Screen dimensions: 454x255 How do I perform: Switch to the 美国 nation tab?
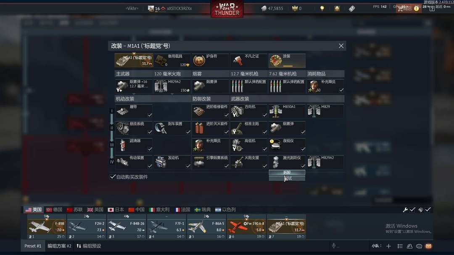34,210
